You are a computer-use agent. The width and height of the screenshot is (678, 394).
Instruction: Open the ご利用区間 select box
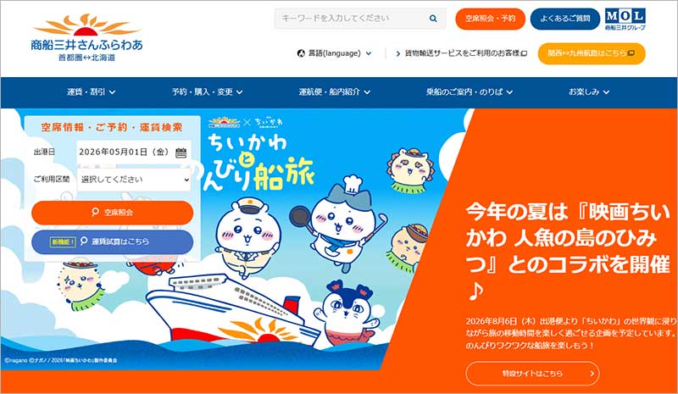pos(134,180)
